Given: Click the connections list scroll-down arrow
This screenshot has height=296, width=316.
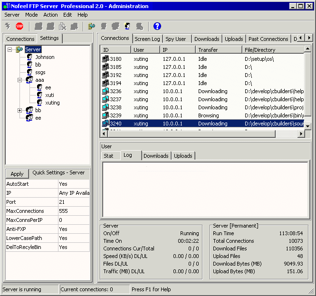Looking at the screenshot, I should tap(307, 126).
